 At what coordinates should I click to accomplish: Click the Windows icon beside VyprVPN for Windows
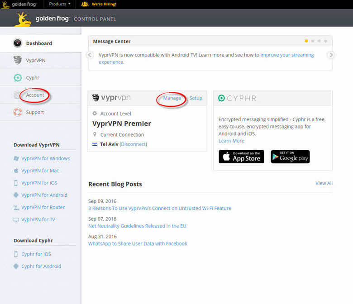tap(16, 158)
